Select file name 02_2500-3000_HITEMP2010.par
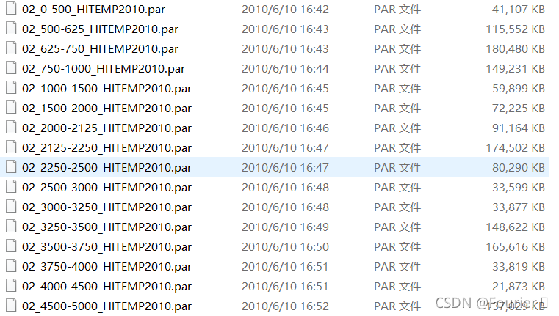This screenshot has height=316, width=559. (107, 188)
